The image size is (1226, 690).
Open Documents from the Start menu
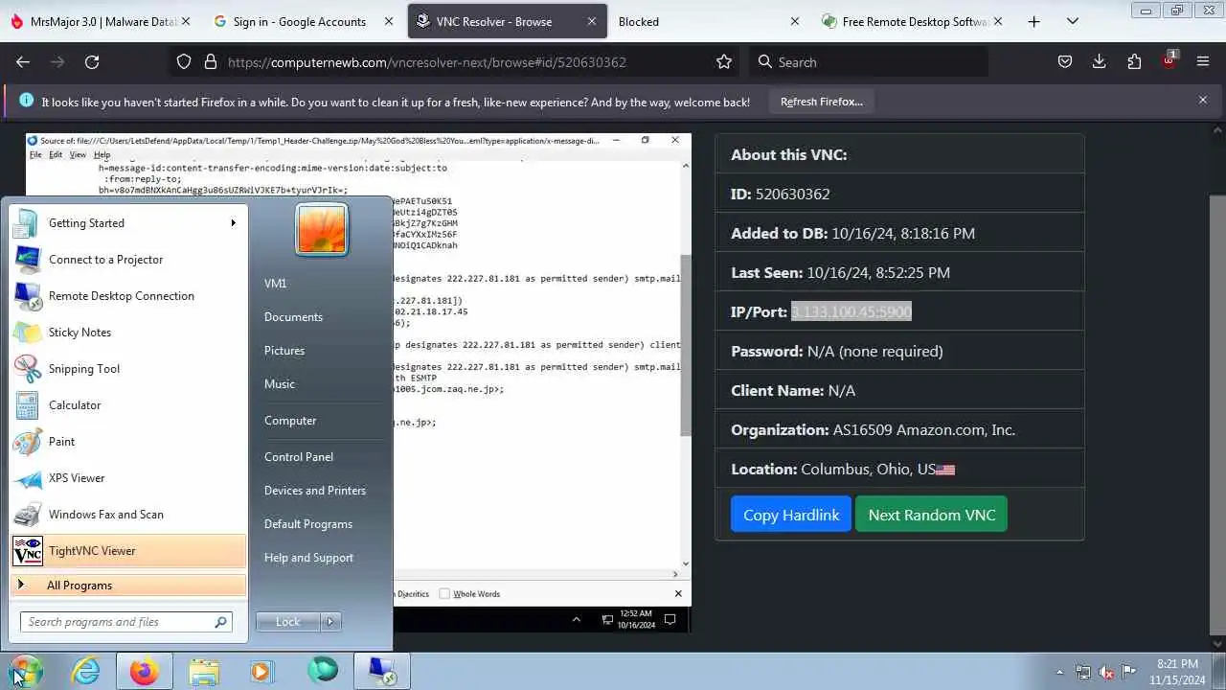point(293,317)
